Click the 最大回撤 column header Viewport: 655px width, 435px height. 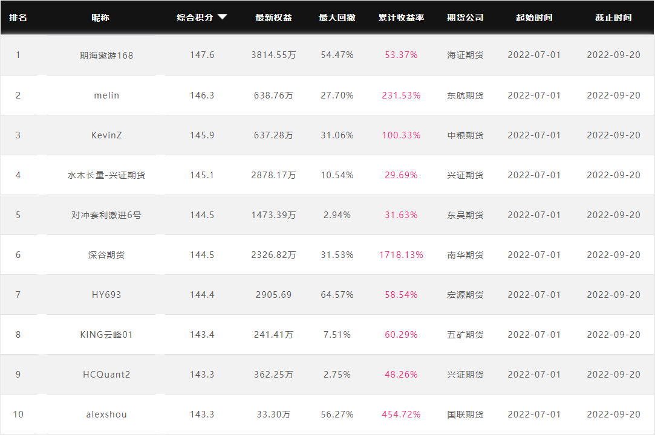337,18
